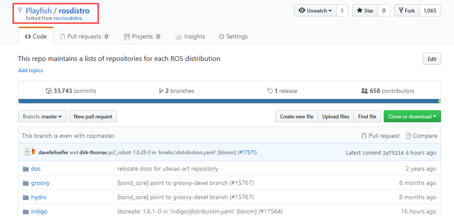The image size is (454, 216).
Task: Open the hydro folder
Action: pyautogui.click(x=39, y=197)
